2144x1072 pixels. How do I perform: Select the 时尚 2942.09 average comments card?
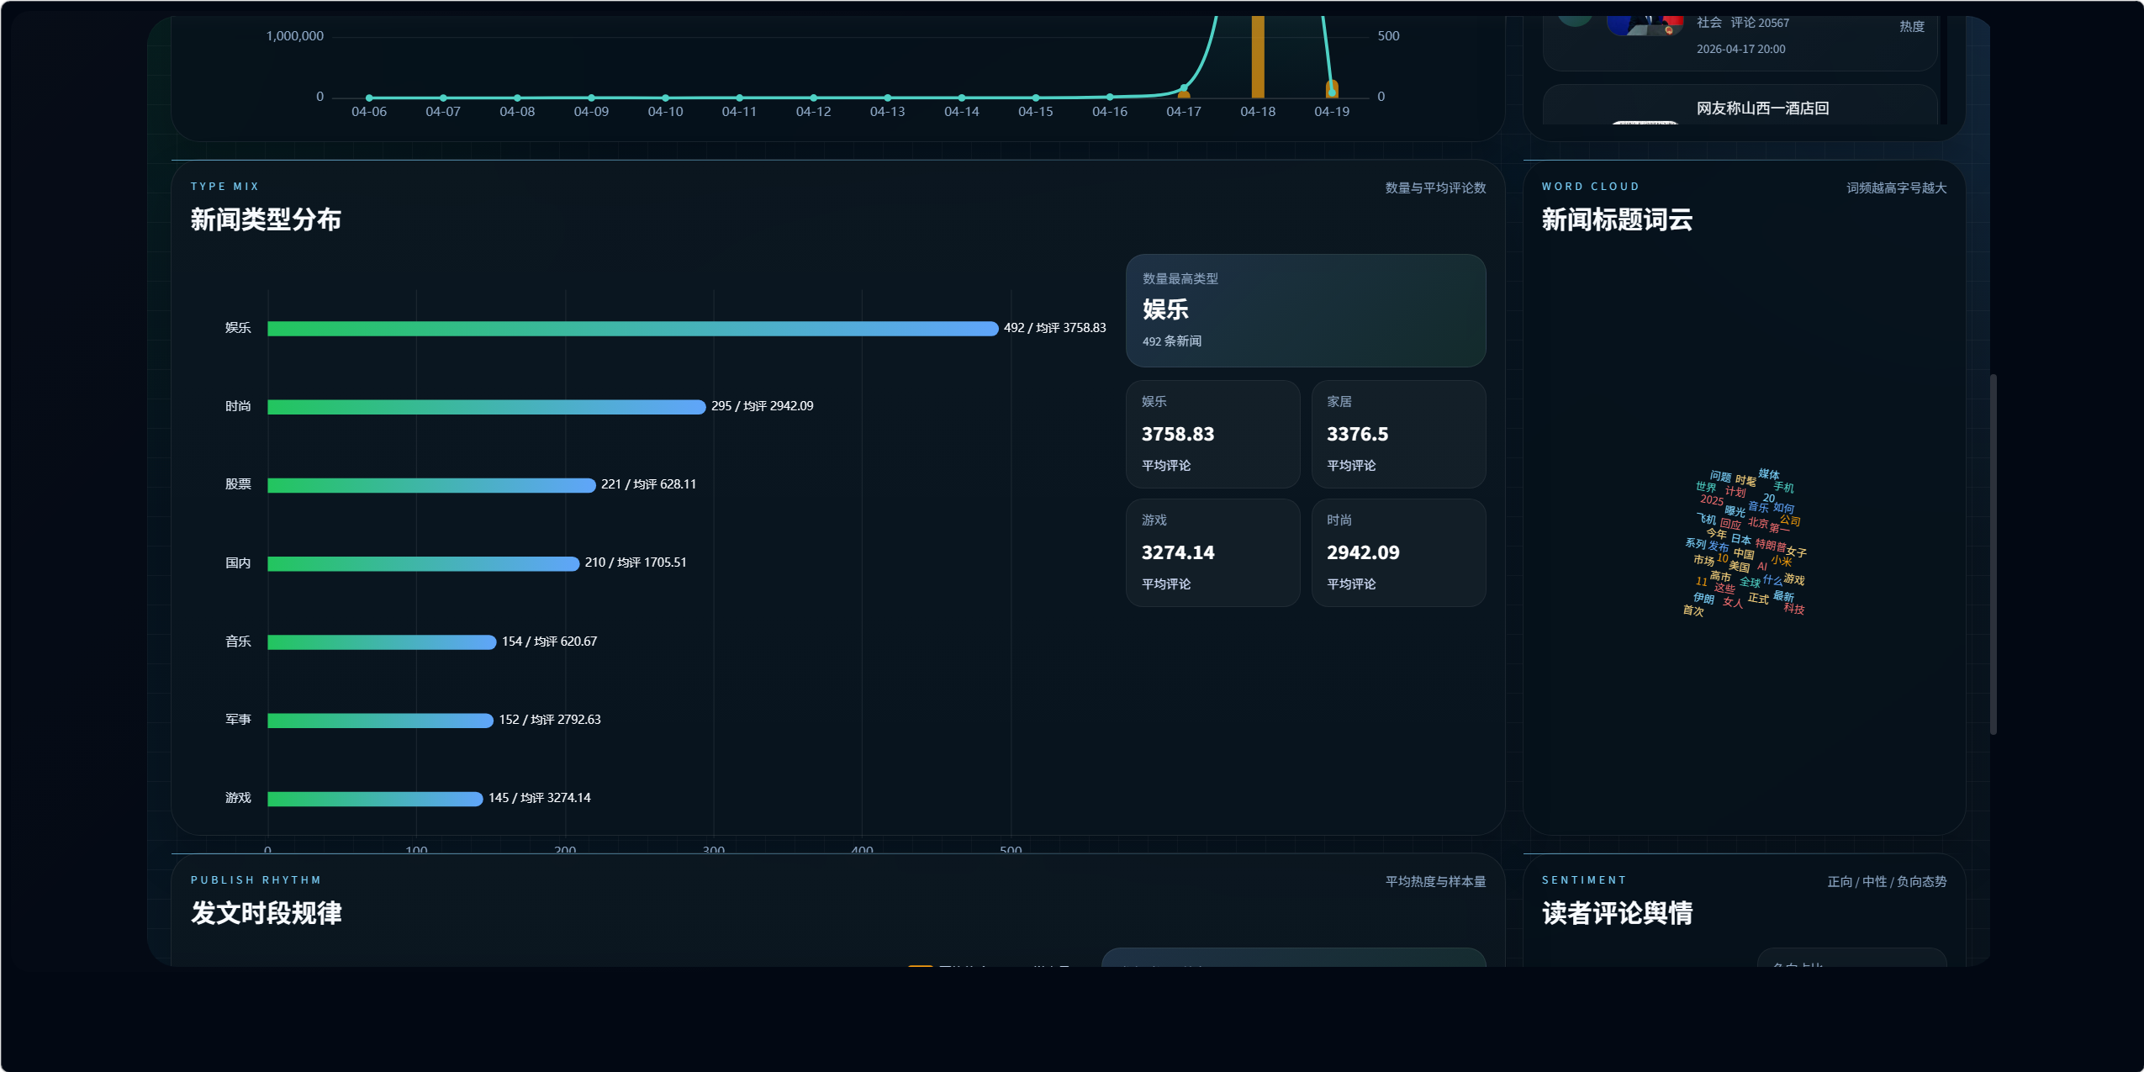click(1397, 552)
